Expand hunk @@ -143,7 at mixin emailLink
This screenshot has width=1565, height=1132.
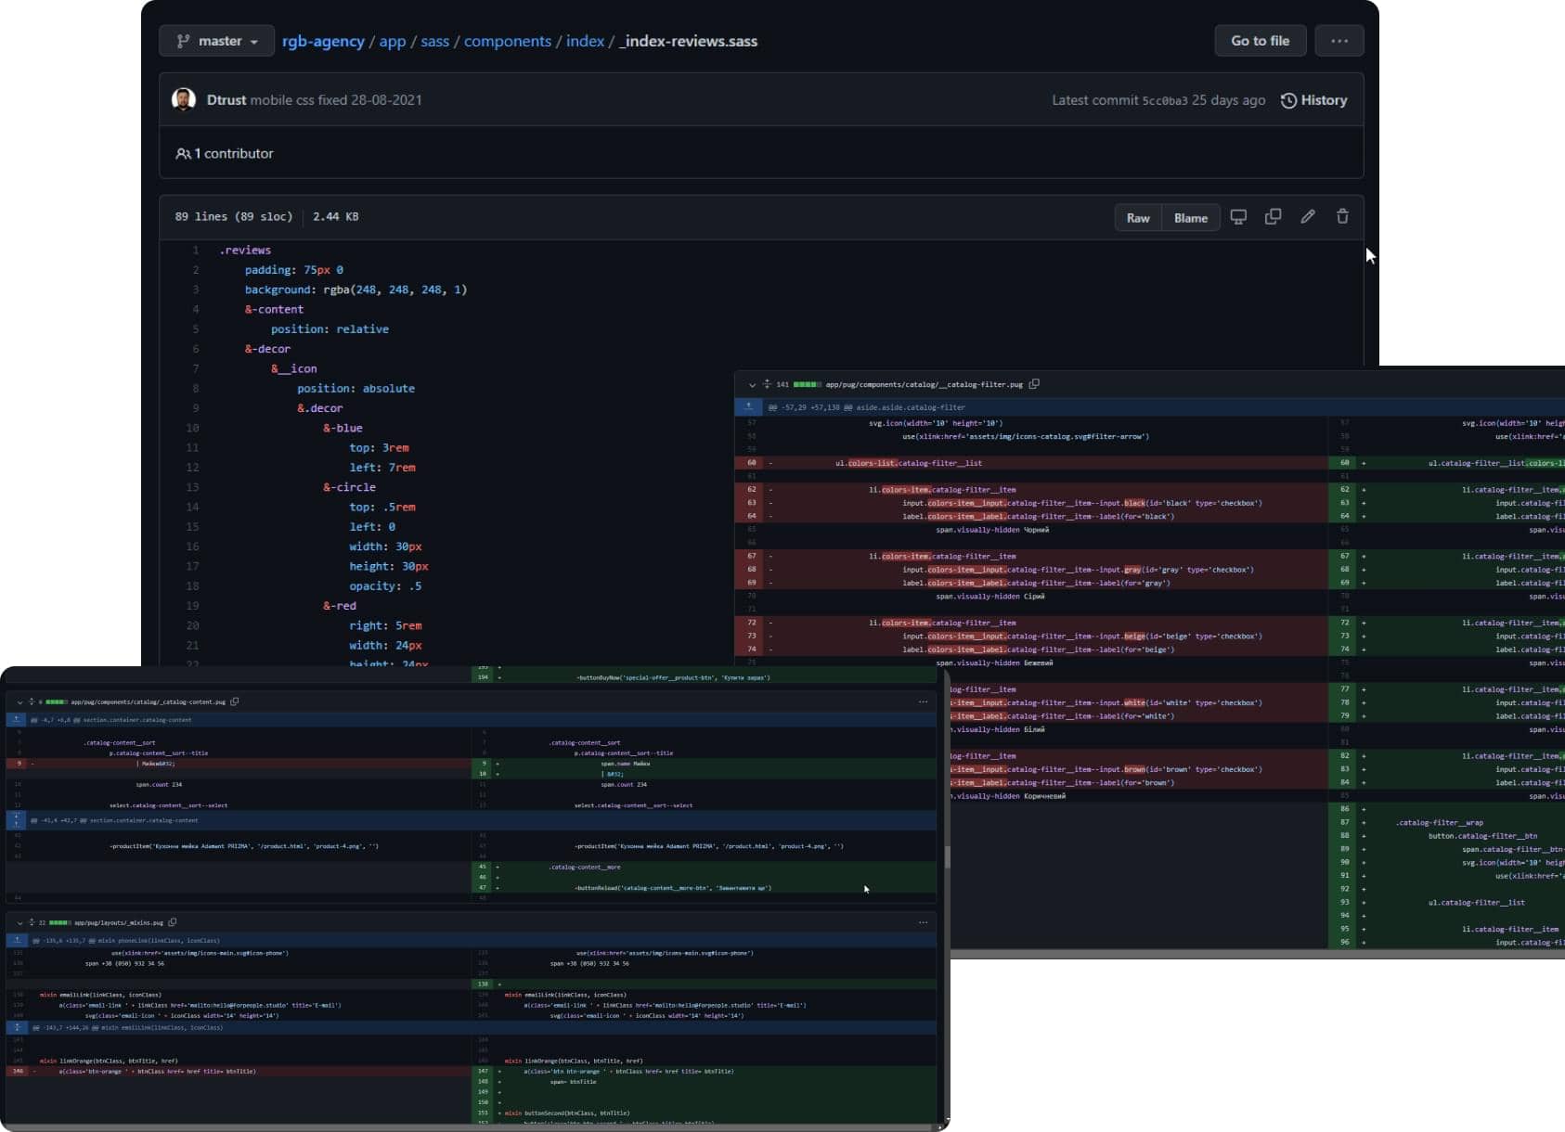pos(17,1027)
